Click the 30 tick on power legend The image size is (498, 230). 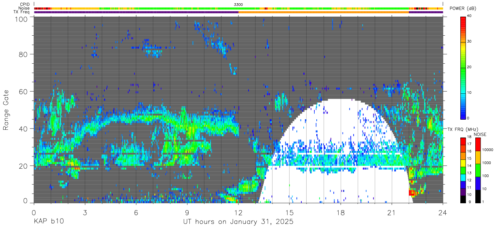470,42
